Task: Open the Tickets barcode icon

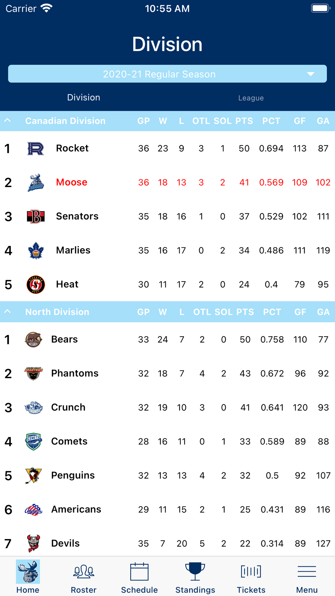Action: point(251,572)
